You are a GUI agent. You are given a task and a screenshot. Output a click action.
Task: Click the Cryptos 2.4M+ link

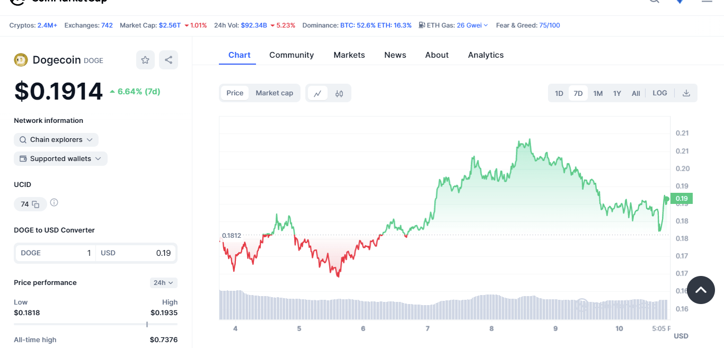coord(47,25)
